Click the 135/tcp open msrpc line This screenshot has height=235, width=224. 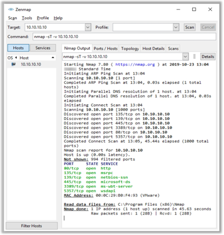88,173
